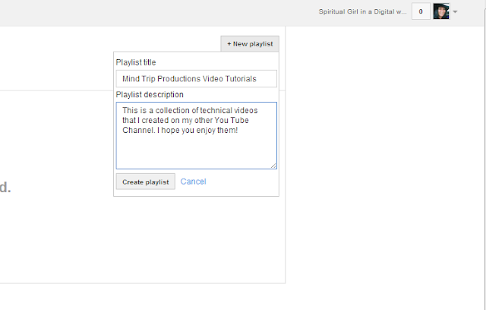Click the word Channel. in the description
This screenshot has width=486, height=310.
(138, 130)
